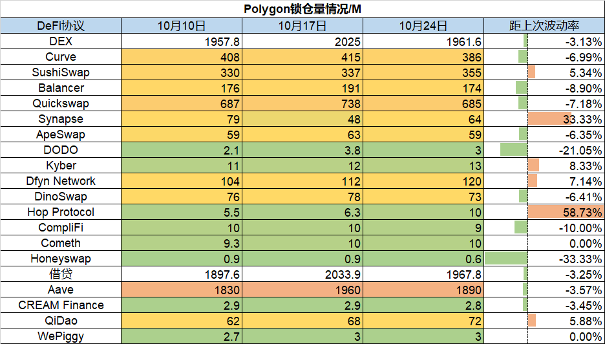
Task: Select the DEX row label
Action: coord(61,41)
